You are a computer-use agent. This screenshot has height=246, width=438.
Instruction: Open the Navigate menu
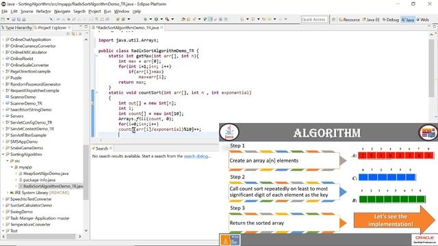(x=62, y=12)
